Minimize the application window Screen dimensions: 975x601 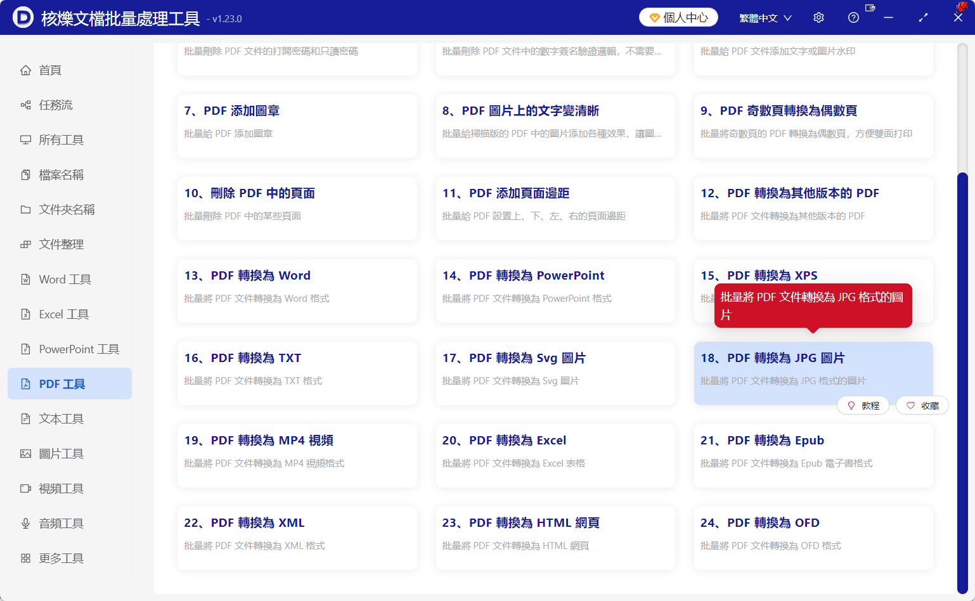(888, 18)
